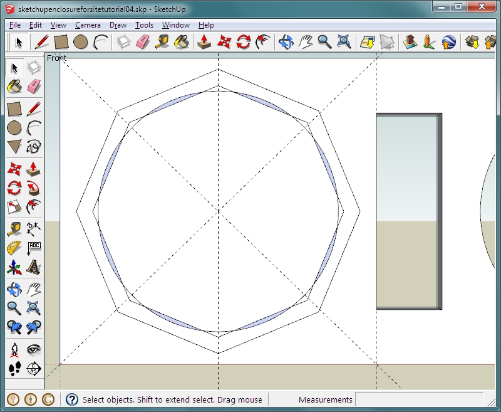Select the Dimension tool

point(34,229)
